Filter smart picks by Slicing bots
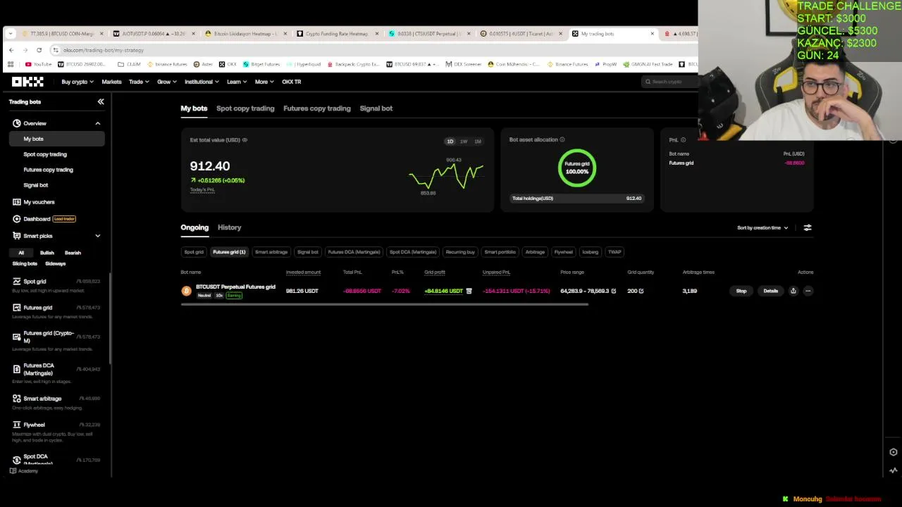Viewport: 902px width, 507px height. click(25, 264)
